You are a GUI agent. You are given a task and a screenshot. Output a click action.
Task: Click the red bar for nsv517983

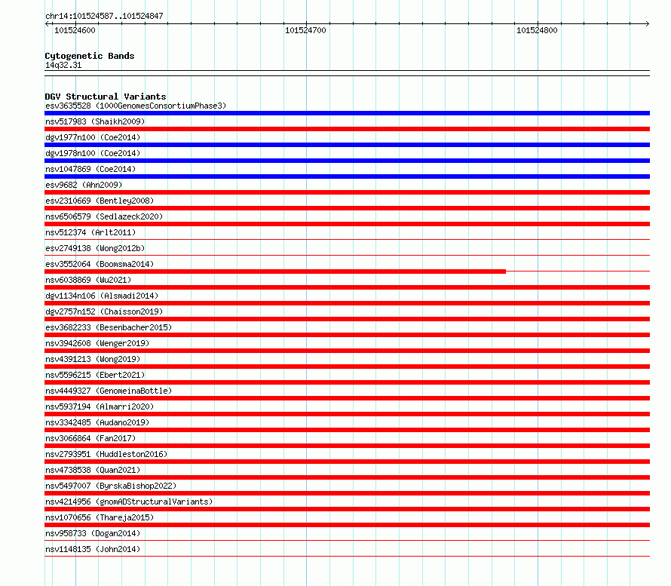(347, 129)
